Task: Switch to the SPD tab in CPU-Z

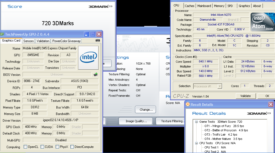Action: point(230,6)
